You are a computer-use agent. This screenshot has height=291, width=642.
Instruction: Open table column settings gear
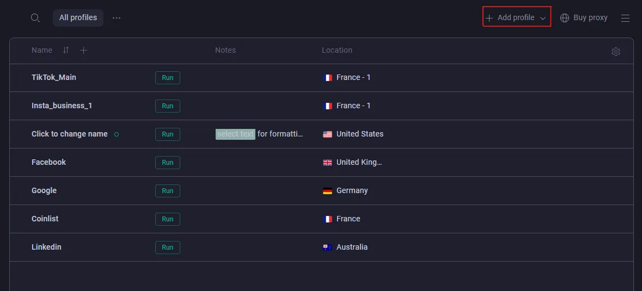click(x=616, y=52)
